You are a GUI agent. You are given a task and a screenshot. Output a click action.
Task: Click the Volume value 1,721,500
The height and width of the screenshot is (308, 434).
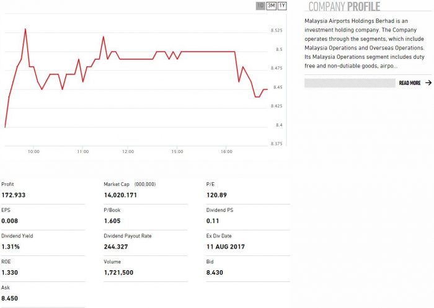point(120,273)
